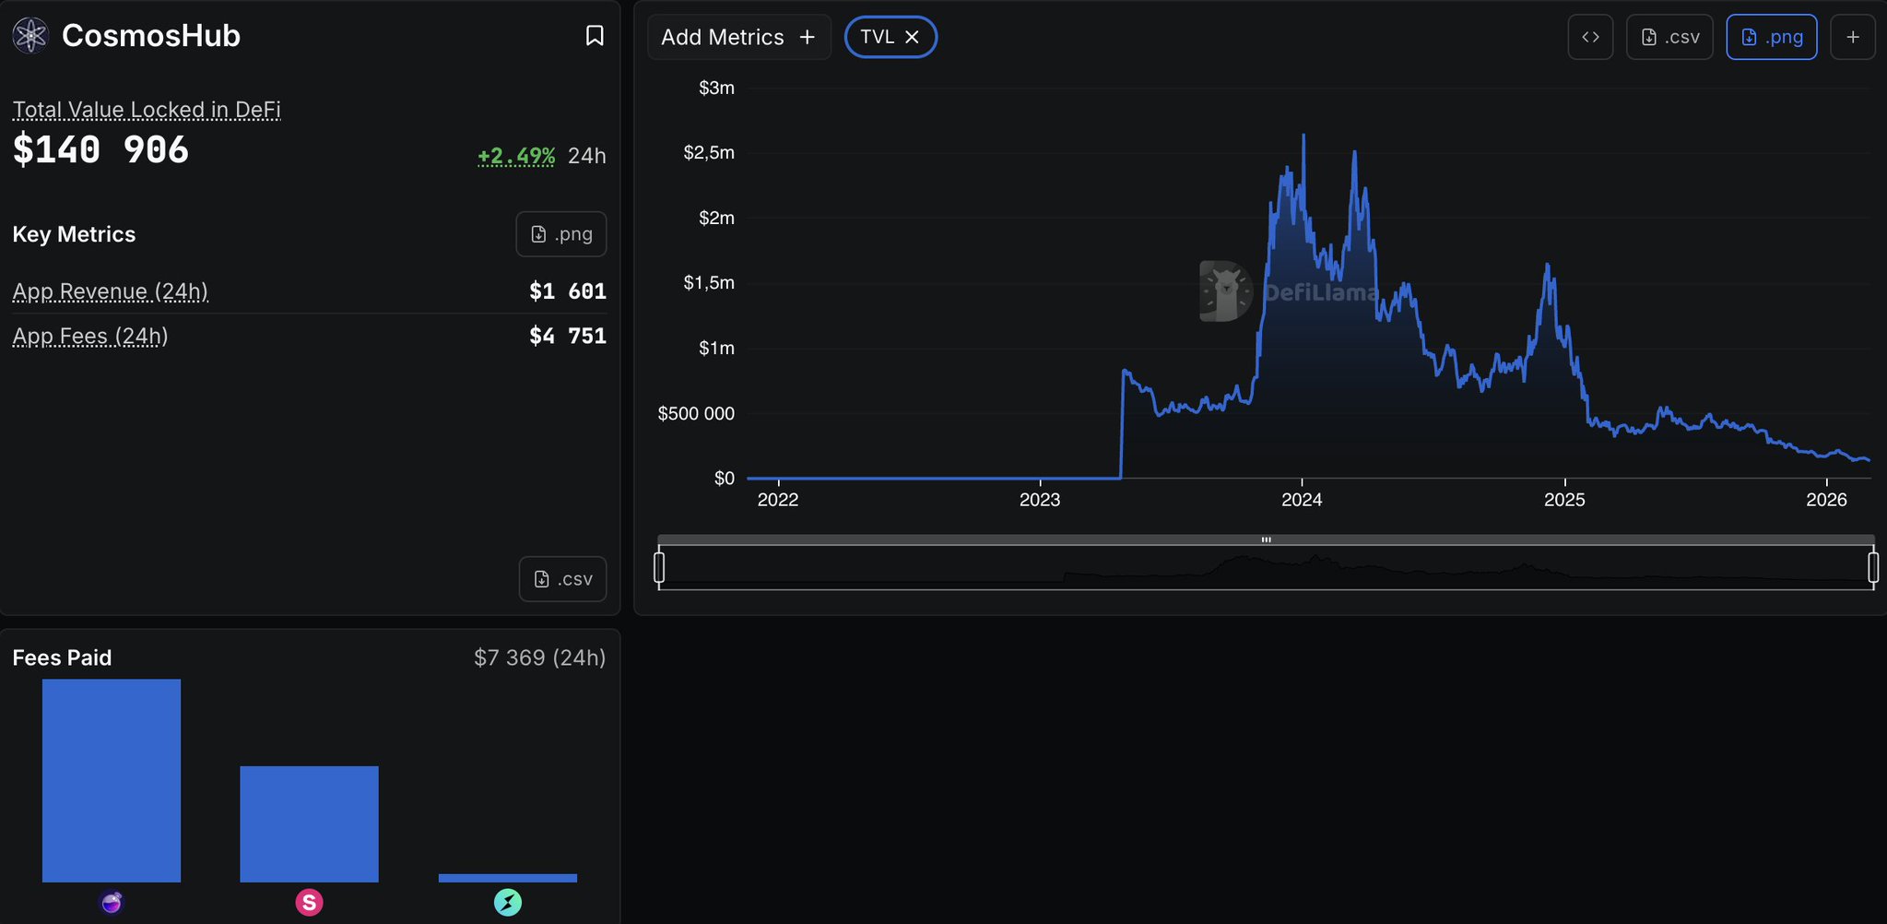This screenshot has height=924, width=1887.
Task: Click the App Revenue (24h) label
Action: point(111,291)
